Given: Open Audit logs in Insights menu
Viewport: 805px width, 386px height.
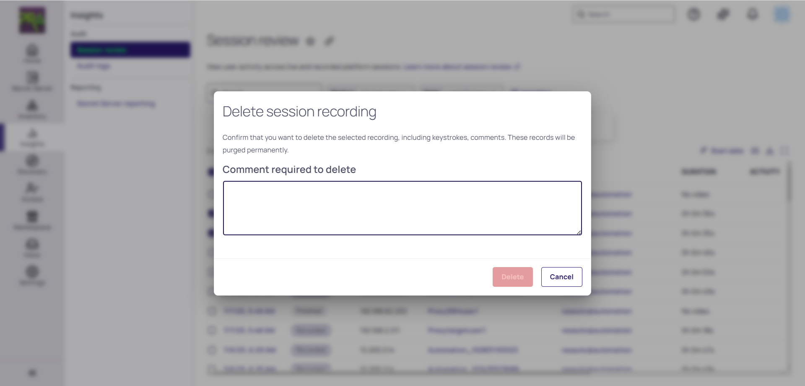Looking at the screenshot, I should point(93,66).
